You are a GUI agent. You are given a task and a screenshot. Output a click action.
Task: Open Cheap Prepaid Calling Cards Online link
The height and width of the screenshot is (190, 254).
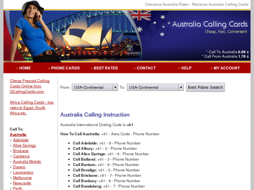click(30, 86)
